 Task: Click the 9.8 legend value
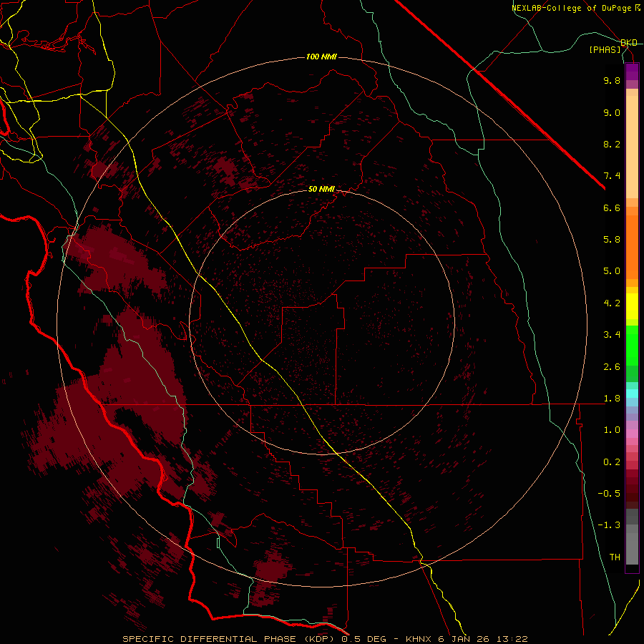coord(612,80)
